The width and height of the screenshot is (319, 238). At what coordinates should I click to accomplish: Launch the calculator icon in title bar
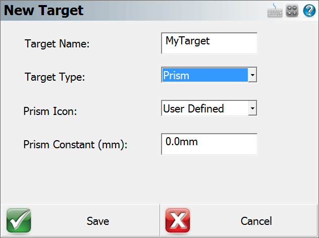click(292, 11)
